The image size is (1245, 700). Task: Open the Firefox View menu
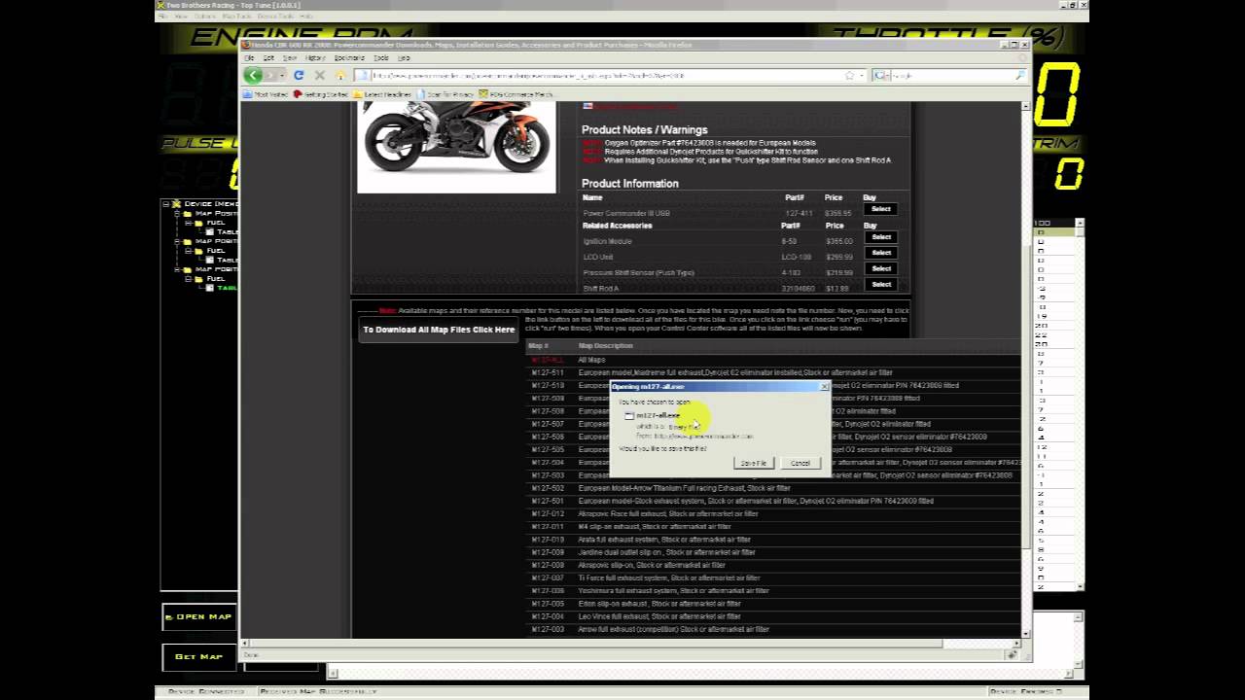[x=290, y=57]
